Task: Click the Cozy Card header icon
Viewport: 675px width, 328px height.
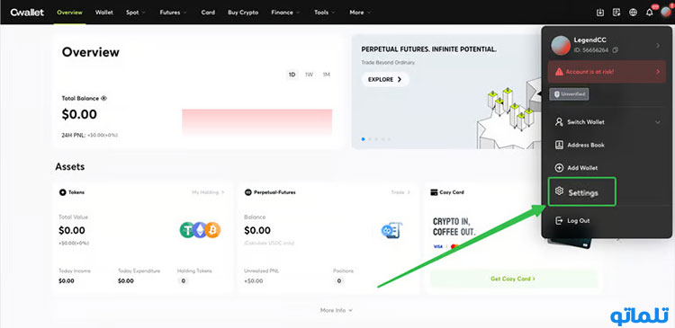Action: [434, 192]
